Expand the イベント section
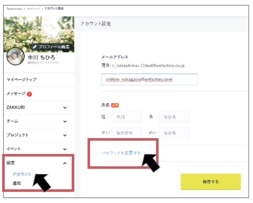The width and height of the screenshot is (253, 203). pyautogui.click(x=65, y=149)
